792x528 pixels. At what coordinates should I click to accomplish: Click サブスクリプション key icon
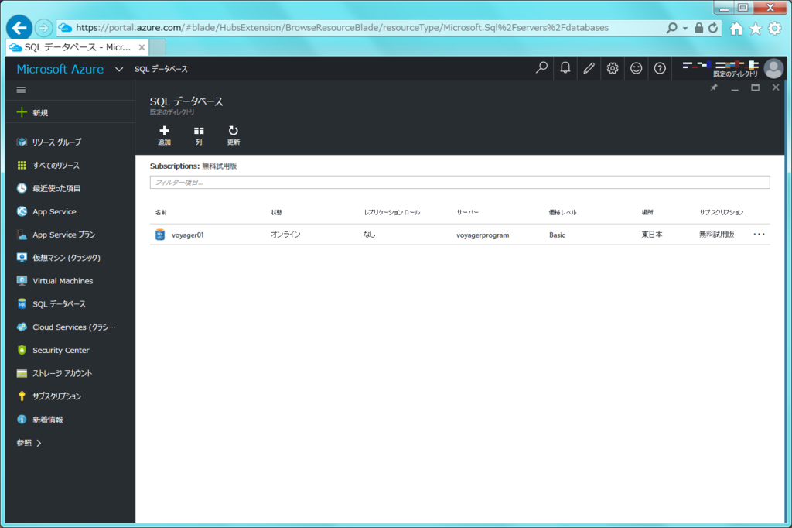point(22,396)
